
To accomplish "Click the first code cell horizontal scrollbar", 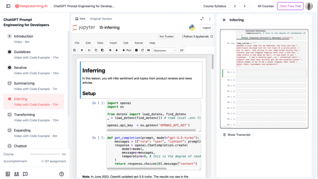I will [x=152, y=130].
